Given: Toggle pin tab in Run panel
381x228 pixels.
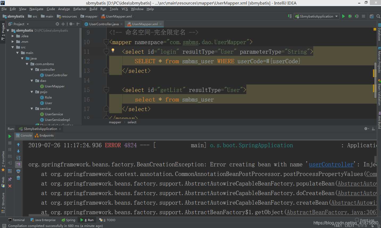Looking at the screenshot, I should point(10,179).
